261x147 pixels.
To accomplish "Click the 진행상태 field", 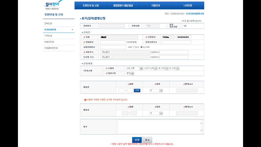I will tap(153, 26).
